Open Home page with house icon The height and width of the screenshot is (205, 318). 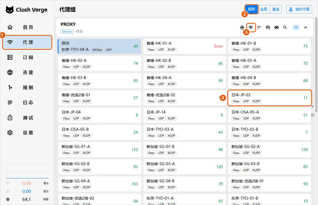click(10, 27)
